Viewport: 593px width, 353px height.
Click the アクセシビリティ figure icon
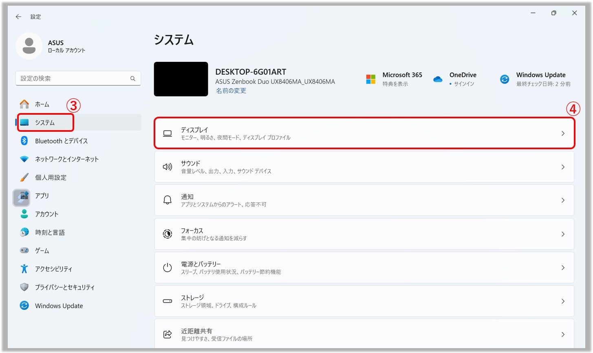24,269
